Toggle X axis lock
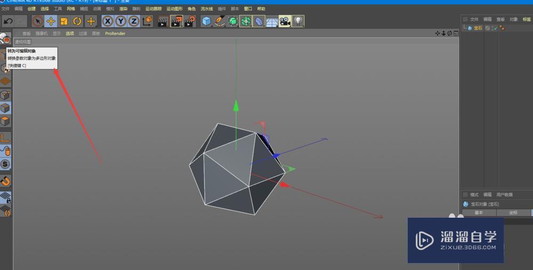 108,21
